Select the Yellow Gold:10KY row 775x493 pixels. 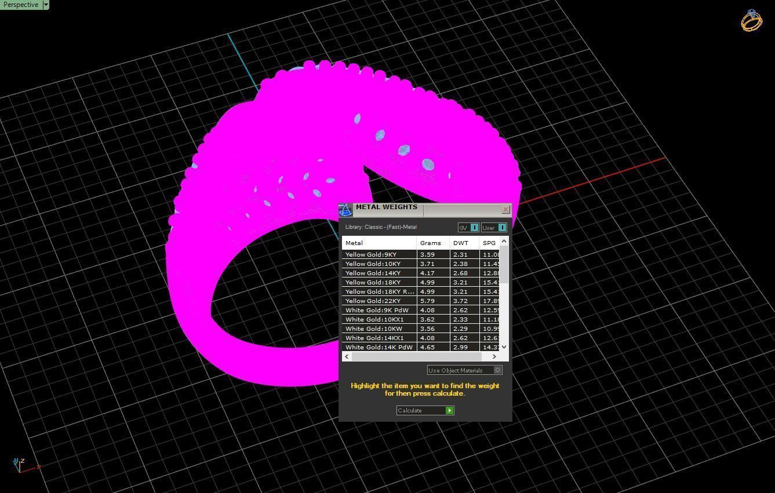pos(421,264)
